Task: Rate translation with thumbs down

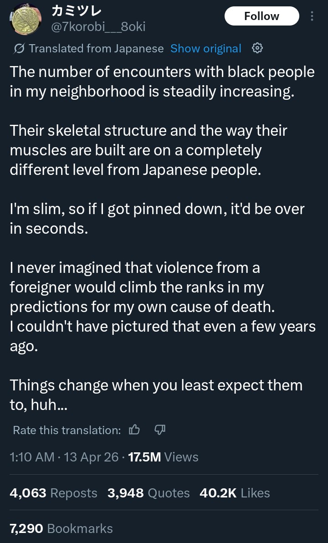Action: point(159,430)
